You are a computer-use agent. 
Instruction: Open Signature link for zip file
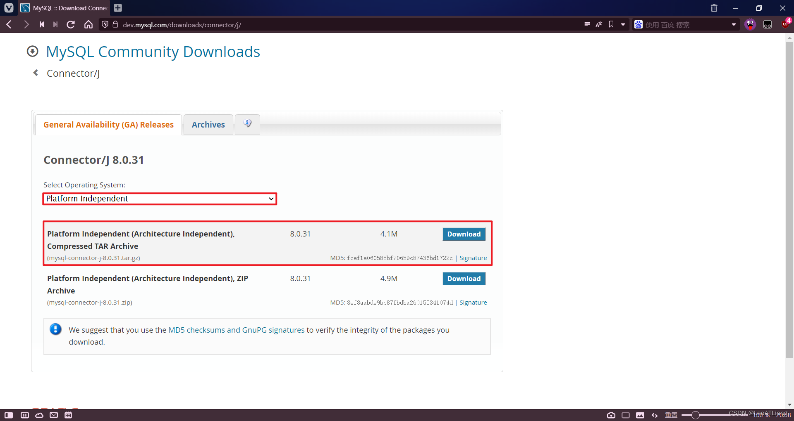tap(473, 303)
